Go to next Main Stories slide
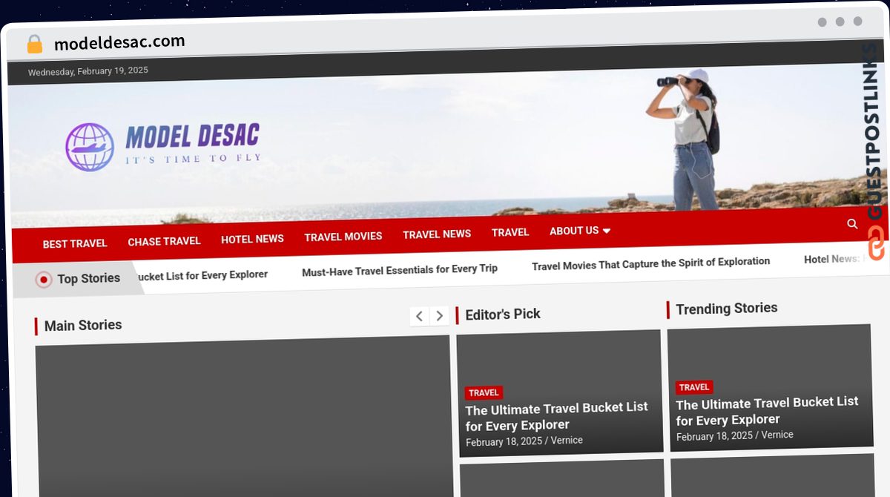 click(440, 316)
